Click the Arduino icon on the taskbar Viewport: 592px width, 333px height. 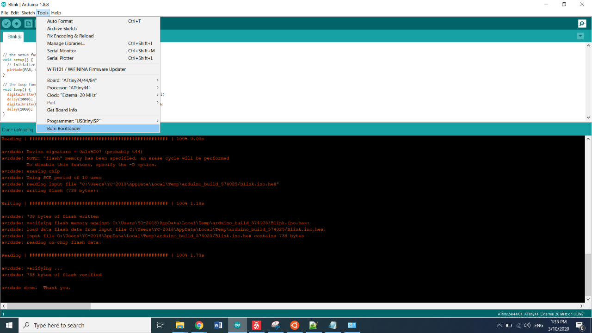237,325
